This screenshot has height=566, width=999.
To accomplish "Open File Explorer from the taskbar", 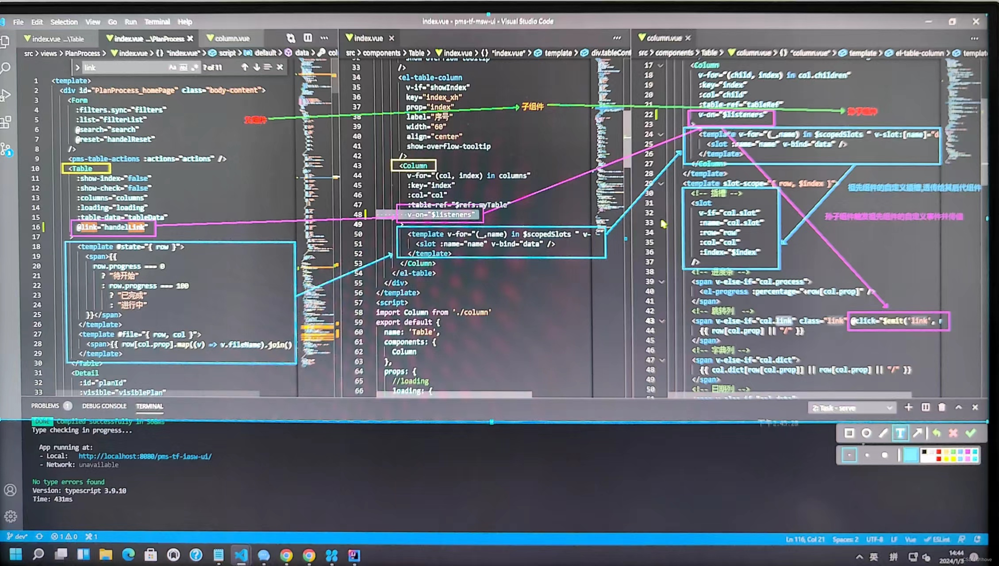I will (x=106, y=555).
